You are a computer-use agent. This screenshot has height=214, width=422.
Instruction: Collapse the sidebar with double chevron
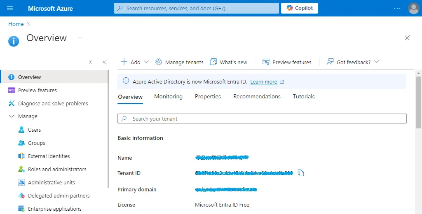pyautogui.click(x=104, y=62)
